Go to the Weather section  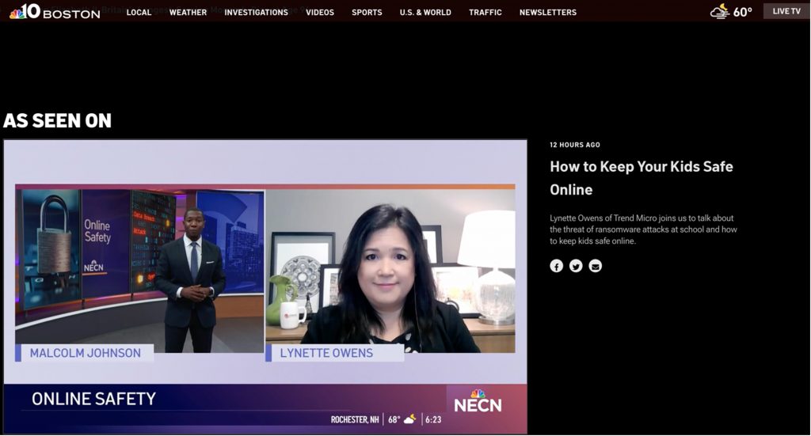pyautogui.click(x=188, y=12)
